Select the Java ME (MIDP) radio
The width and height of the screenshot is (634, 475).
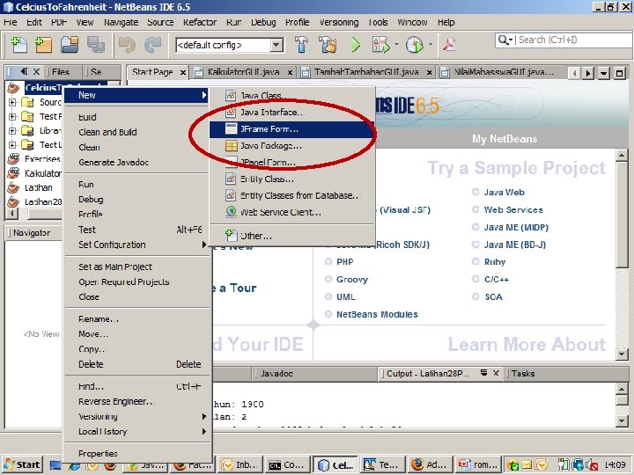[475, 227]
